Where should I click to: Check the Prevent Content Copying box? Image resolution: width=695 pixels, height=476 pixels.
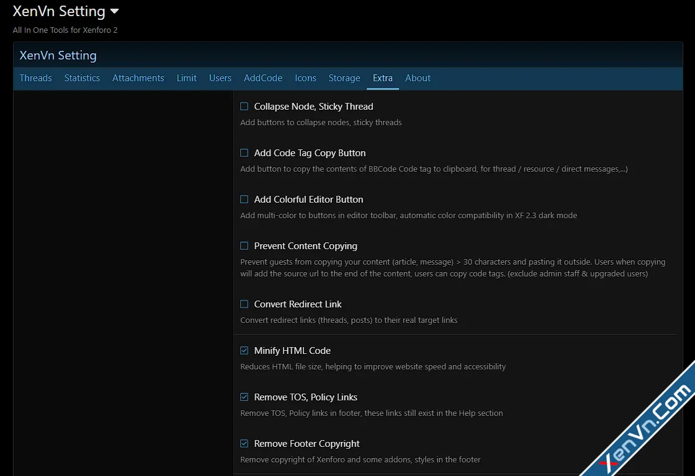click(x=244, y=246)
